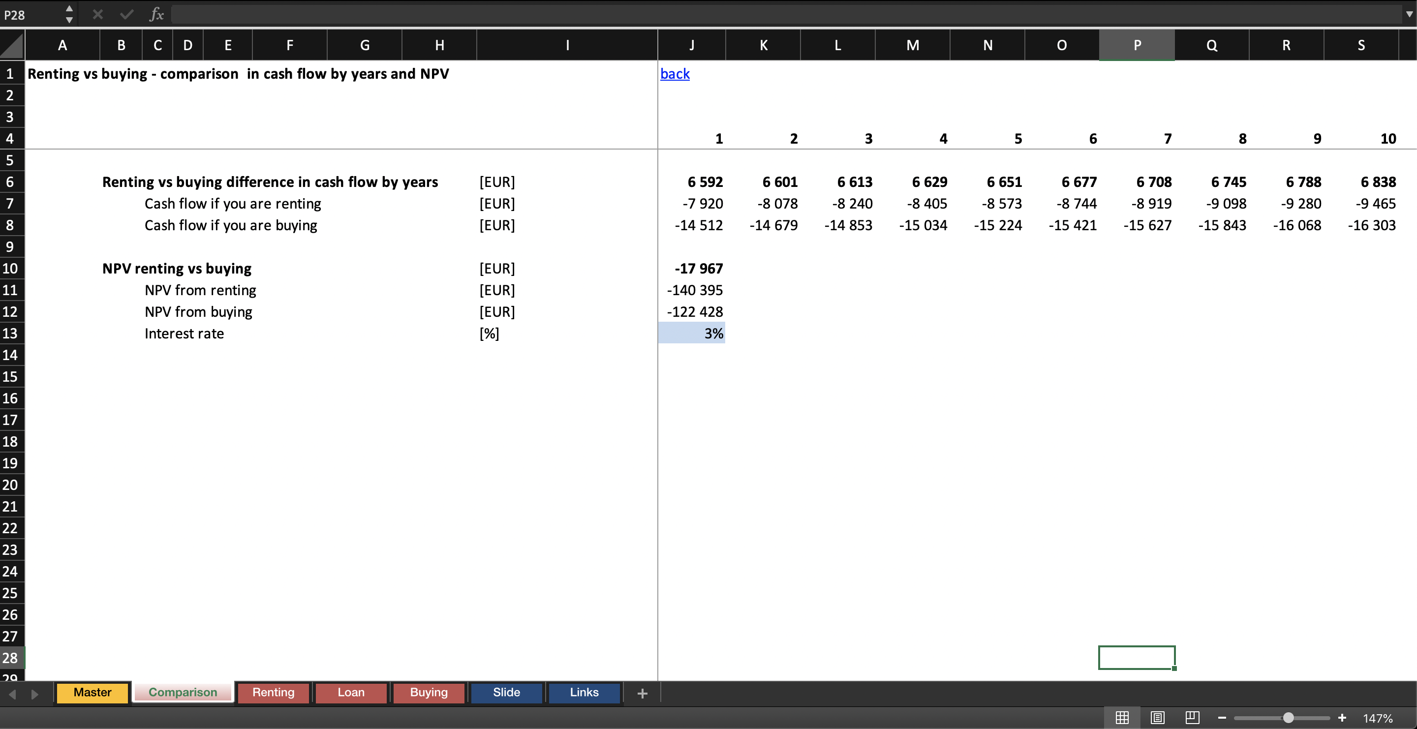Image resolution: width=1417 pixels, height=729 pixels.
Task: Follow the 'back' hyperlink
Action: click(675, 74)
